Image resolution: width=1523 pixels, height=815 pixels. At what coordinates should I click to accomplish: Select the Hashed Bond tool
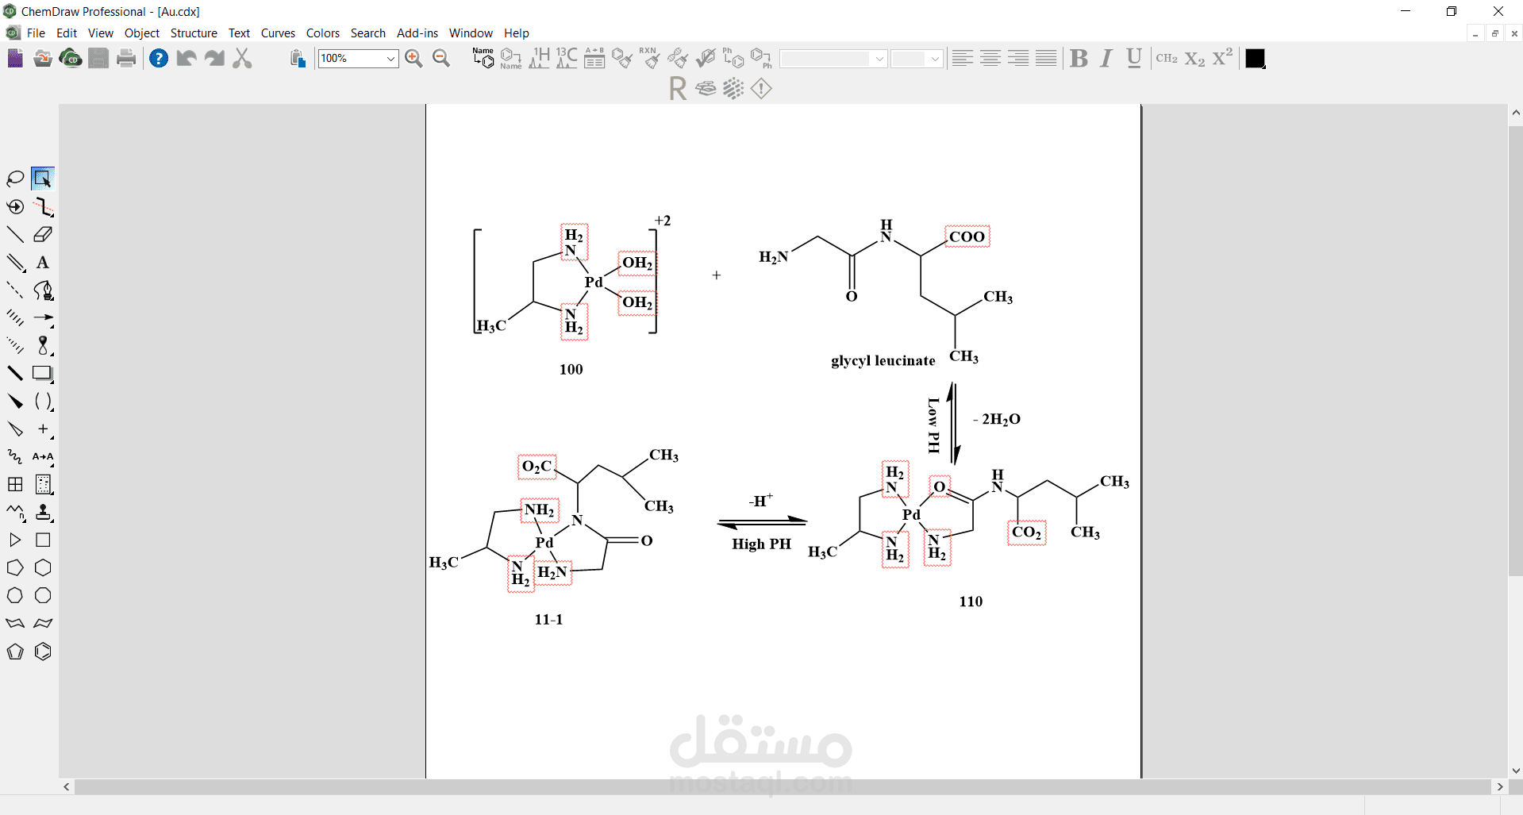click(x=15, y=318)
